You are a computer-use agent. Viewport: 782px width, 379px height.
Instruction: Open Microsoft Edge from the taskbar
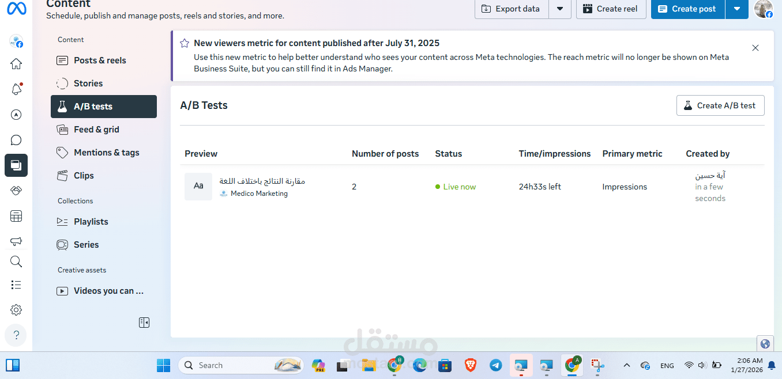(x=419, y=365)
